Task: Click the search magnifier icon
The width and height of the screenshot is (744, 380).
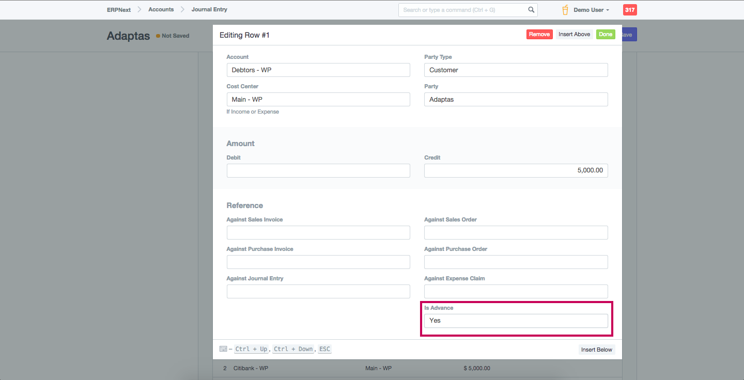Action: pos(531,10)
